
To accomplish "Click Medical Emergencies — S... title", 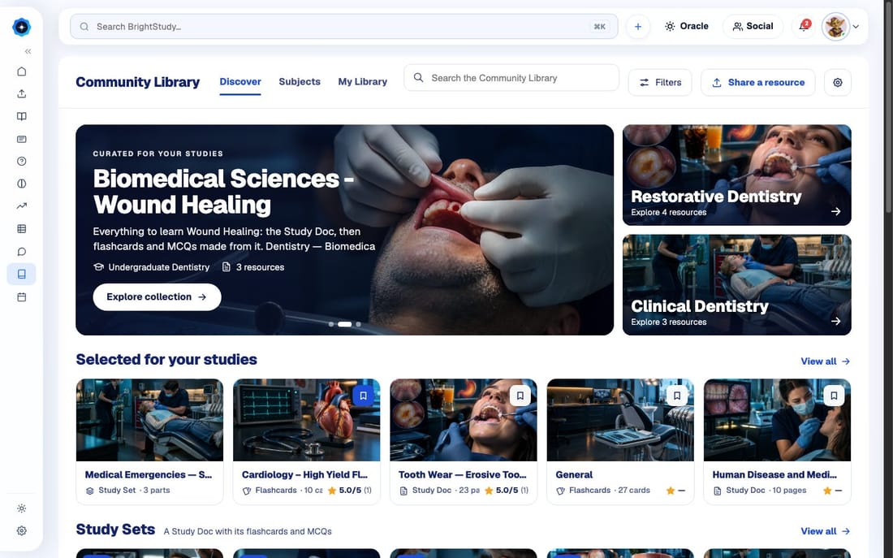I will coord(148,475).
